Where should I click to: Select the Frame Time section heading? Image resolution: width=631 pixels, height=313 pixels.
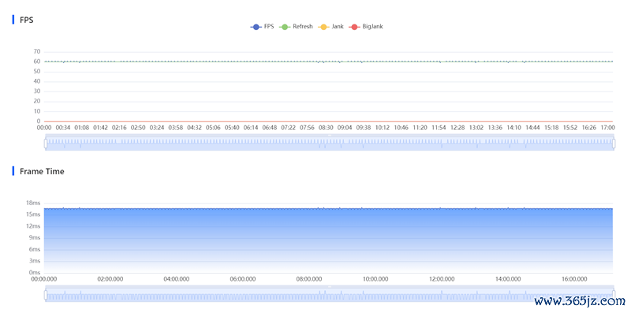click(42, 171)
